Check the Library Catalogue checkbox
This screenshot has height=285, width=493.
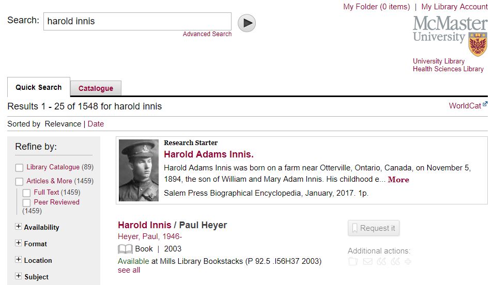tap(19, 168)
